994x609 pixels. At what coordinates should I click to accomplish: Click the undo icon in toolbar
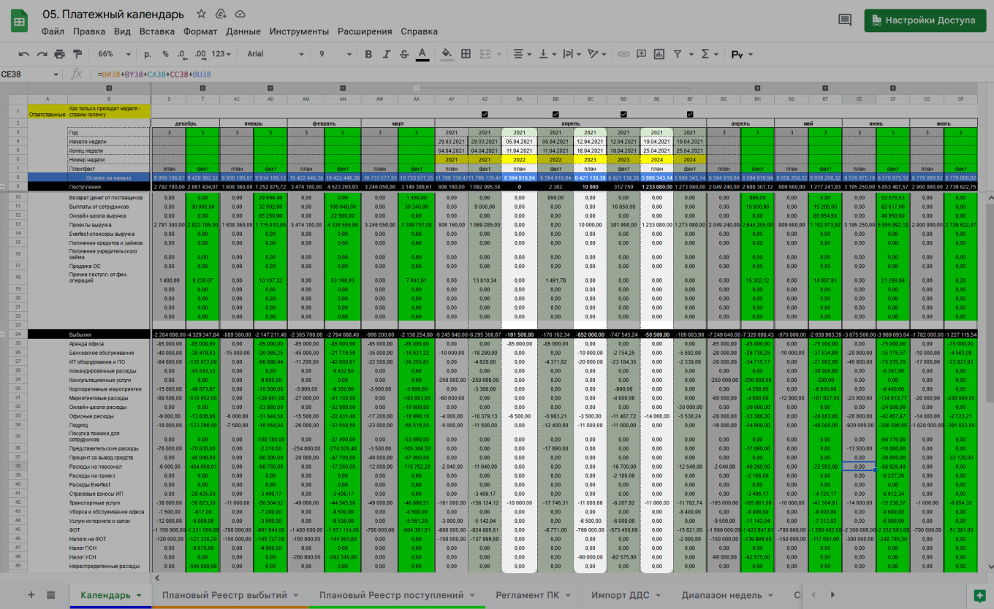(24, 54)
